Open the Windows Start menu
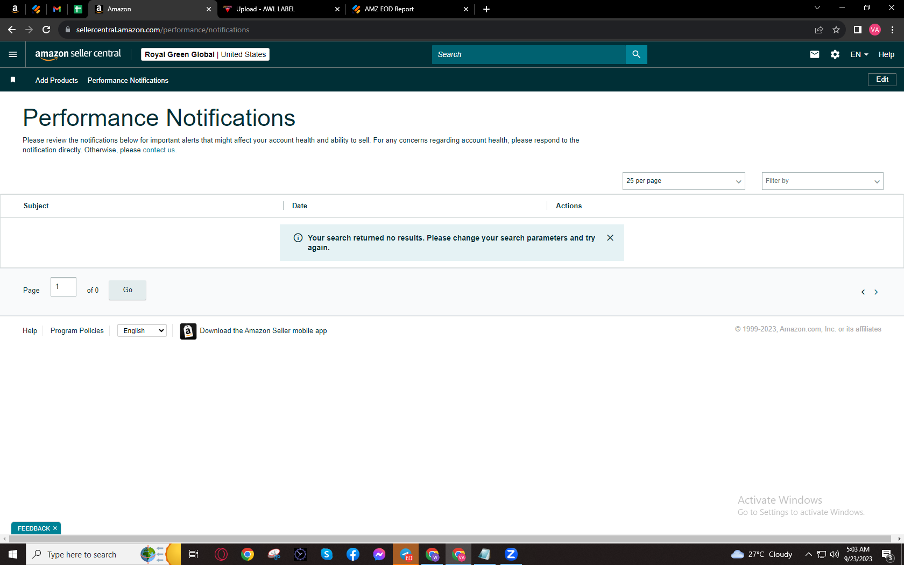The width and height of the screenshot is (904, 565). coord(13,554)
